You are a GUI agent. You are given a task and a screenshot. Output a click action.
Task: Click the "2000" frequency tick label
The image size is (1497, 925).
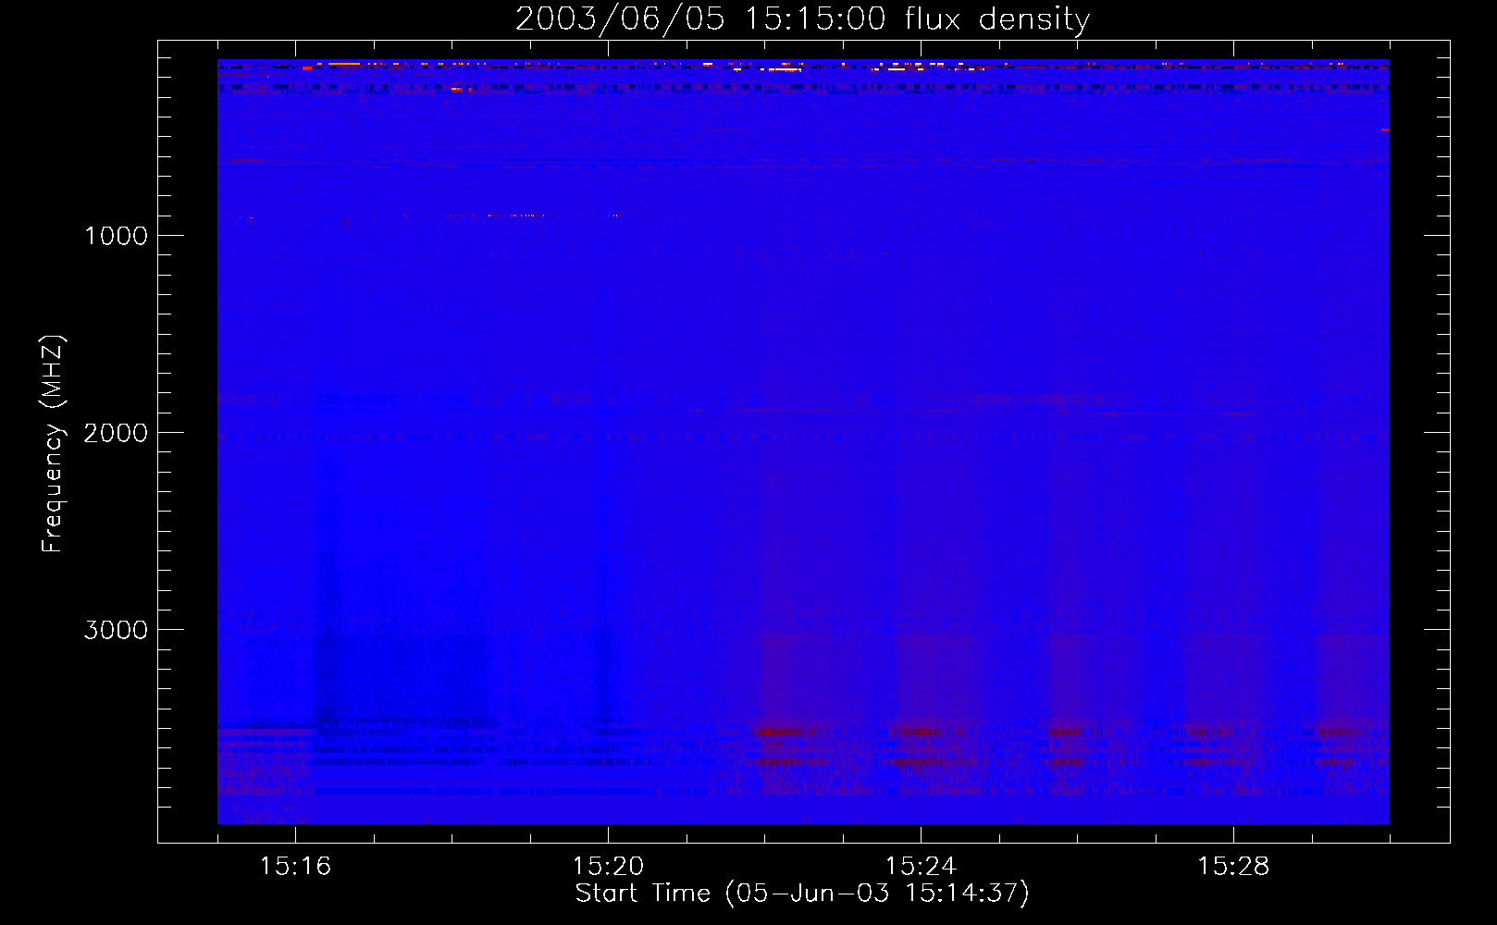click(x=116, y=433)
